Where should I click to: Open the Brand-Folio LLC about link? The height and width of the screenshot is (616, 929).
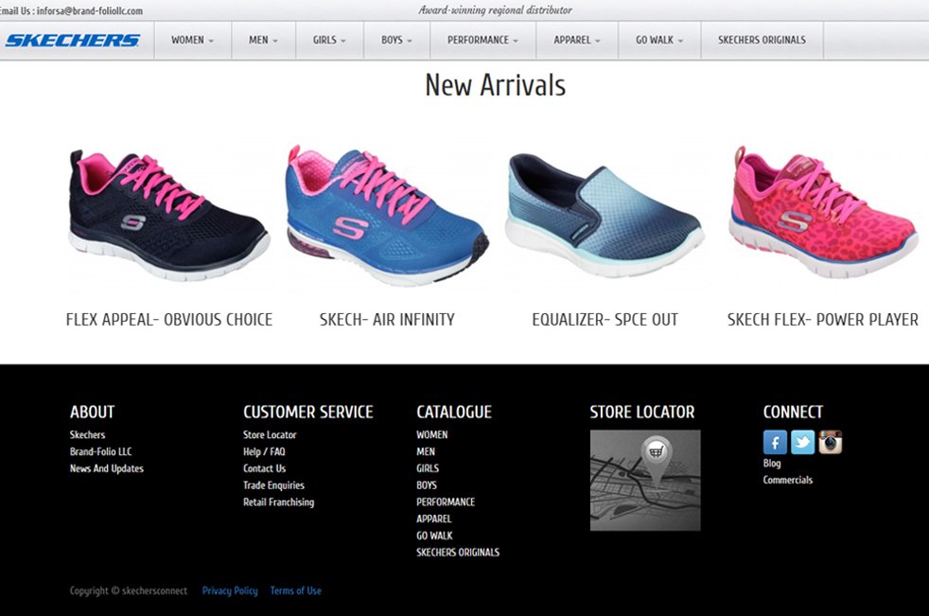click(x=100, y=451)
